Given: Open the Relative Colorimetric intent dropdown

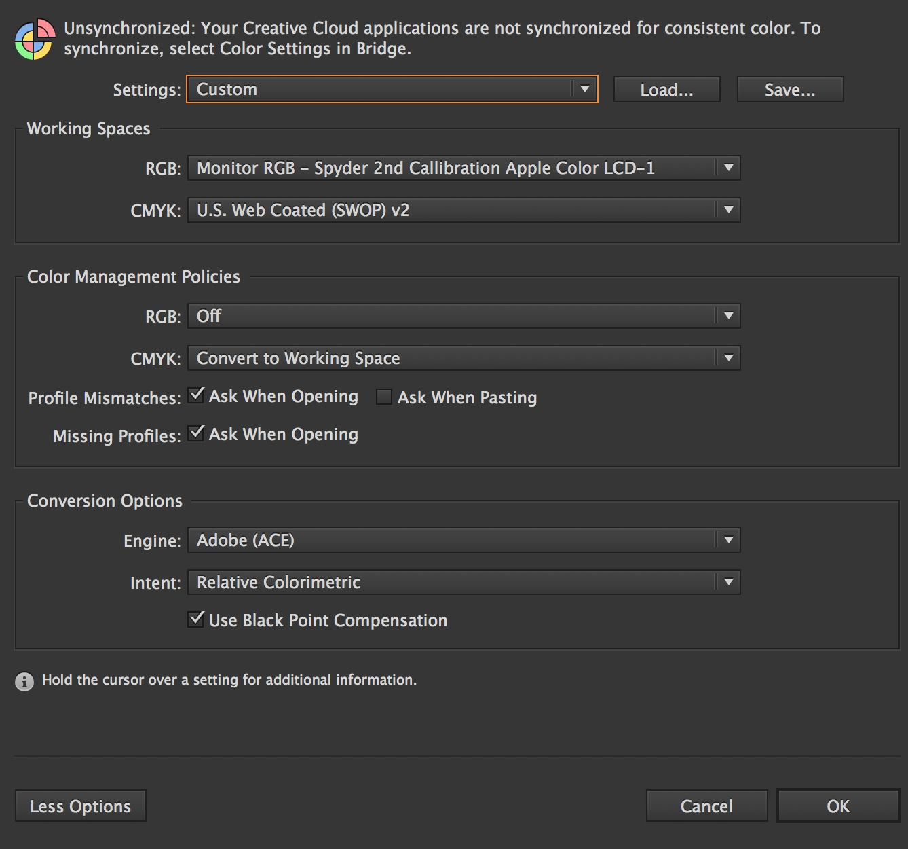Looking at the screenshot, I should pyautogui.click(x=464, y=582).
